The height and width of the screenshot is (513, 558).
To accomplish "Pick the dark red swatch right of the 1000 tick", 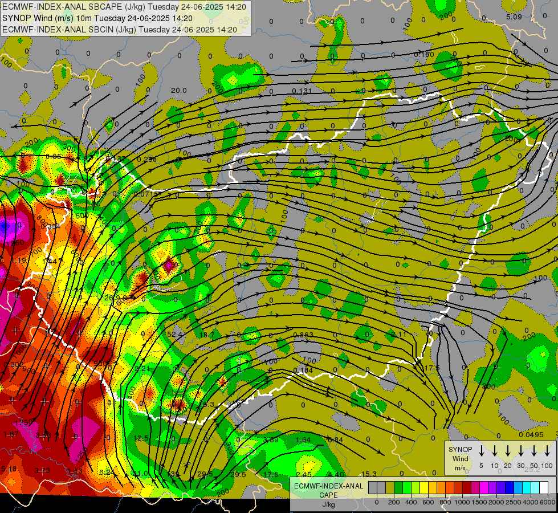I will pos(467,488).
